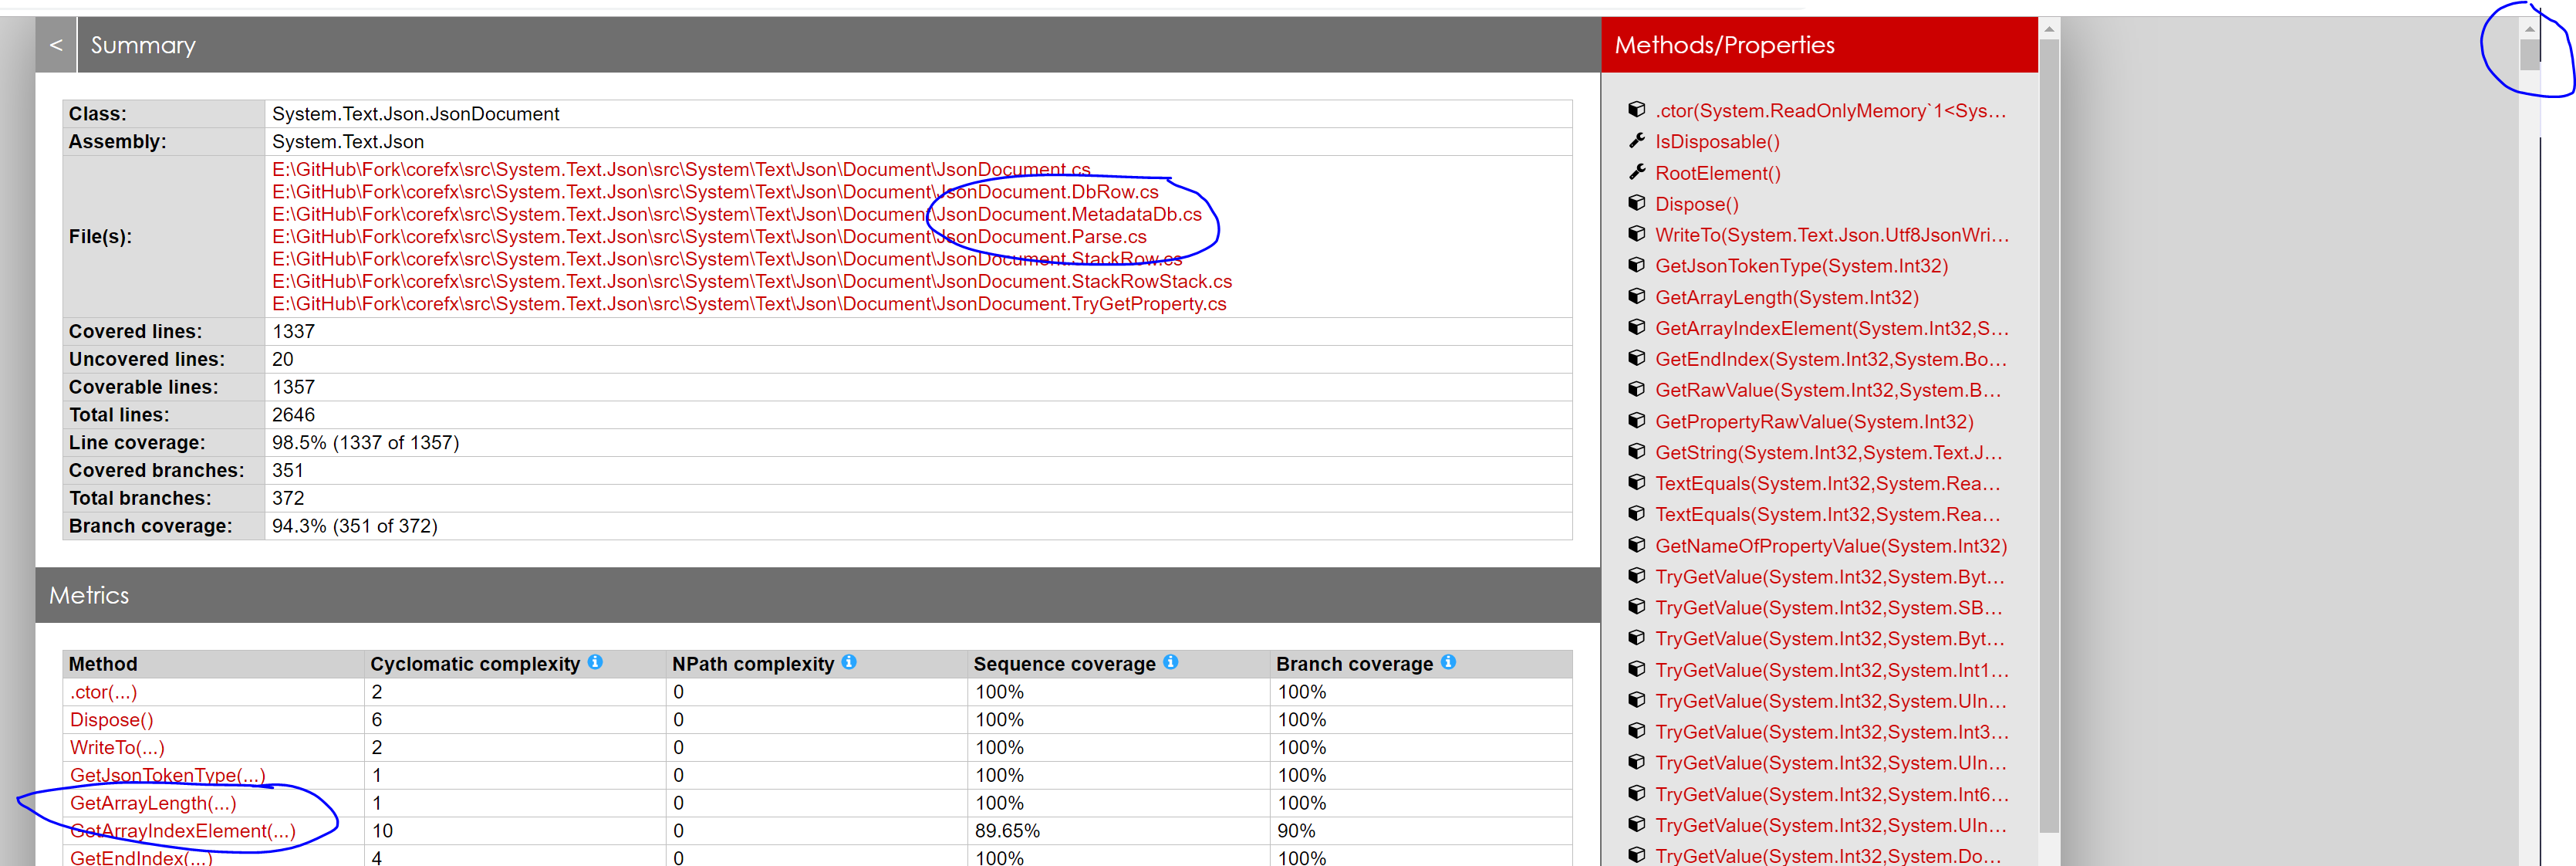Click the back arrow on Summary header
The image size is (2576, 866).
(56, 44)
